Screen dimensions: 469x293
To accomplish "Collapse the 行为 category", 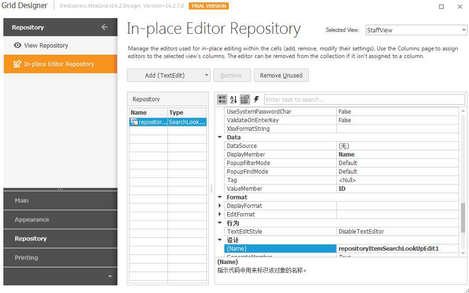I will tap(220, 223).
